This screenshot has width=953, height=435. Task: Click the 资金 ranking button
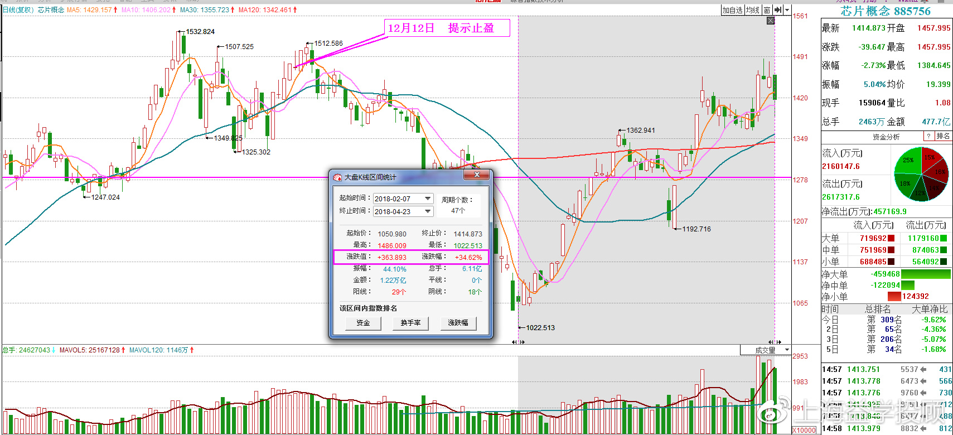click(363, 323)
